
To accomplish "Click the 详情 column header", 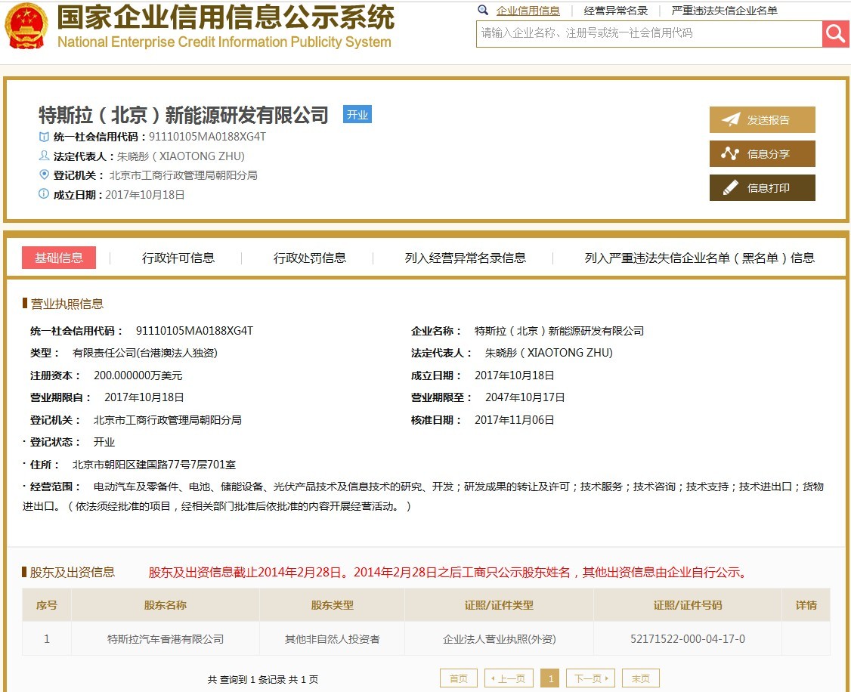I will point(806,605).
